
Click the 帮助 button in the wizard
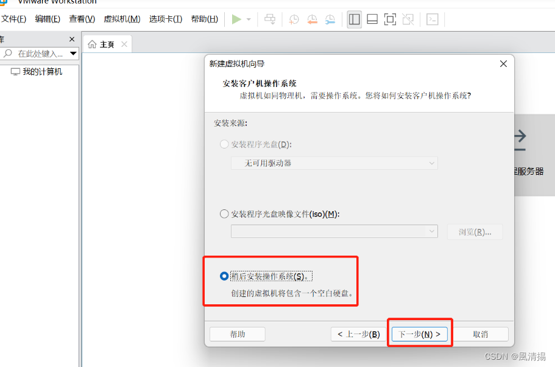tap(237, 334)
